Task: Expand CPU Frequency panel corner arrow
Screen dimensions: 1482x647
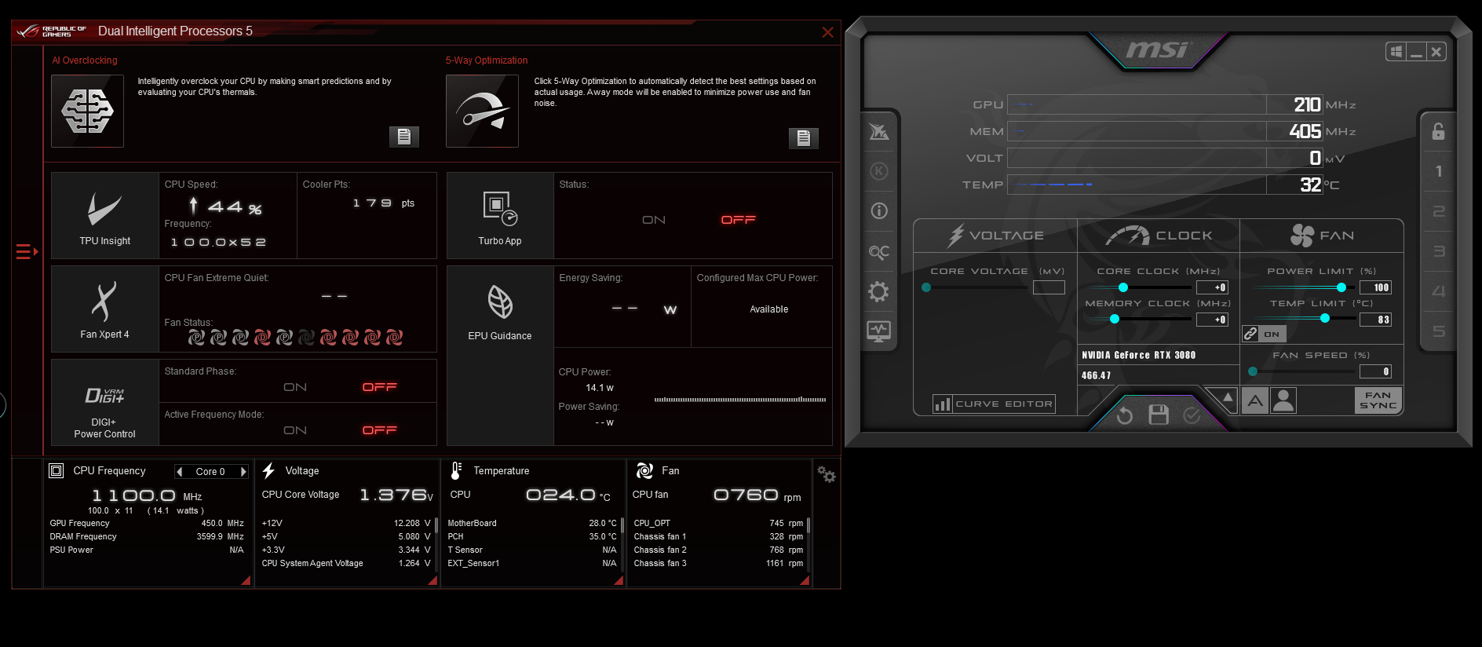Action: 245,580
